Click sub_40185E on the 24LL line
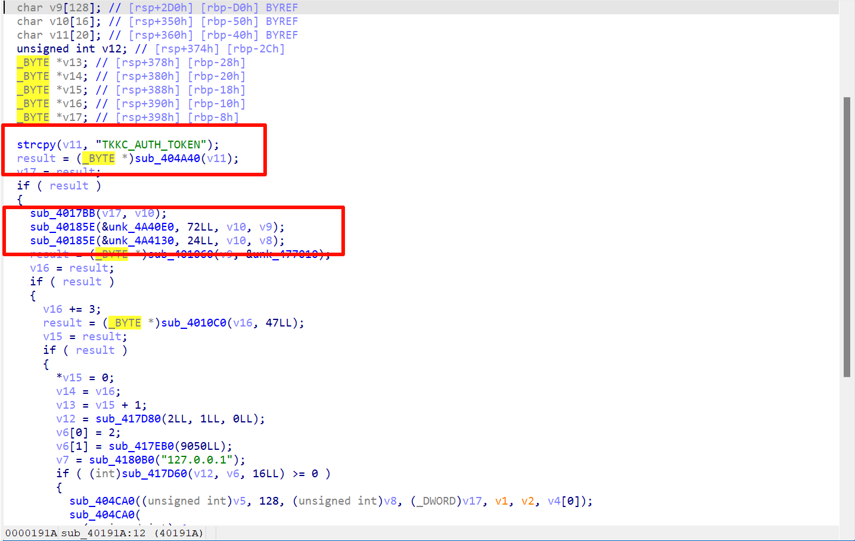Screen dimensions: 855x541 (x=63, y=241)
